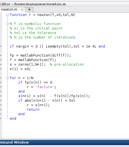Click comment '% f is symbolic function'
This screenshot has width=129, height=147.
click(35, 24)
